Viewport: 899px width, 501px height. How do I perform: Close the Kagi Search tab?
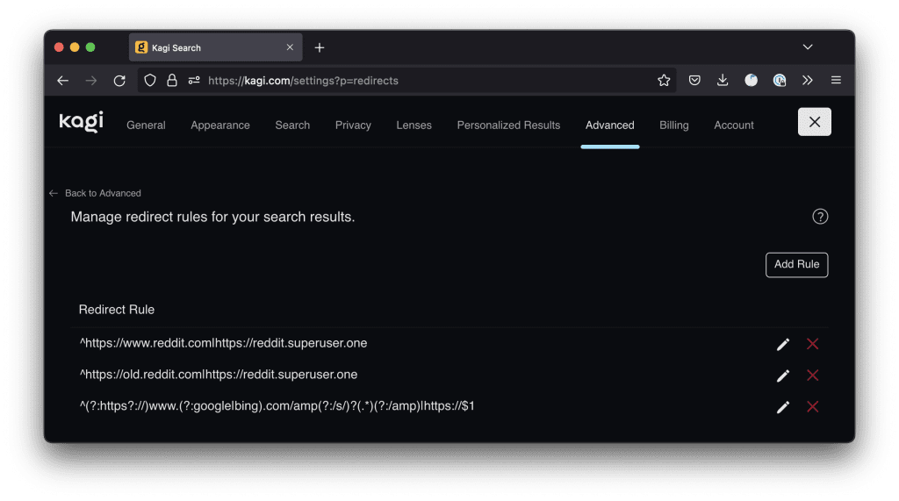[x=290, y=47]
